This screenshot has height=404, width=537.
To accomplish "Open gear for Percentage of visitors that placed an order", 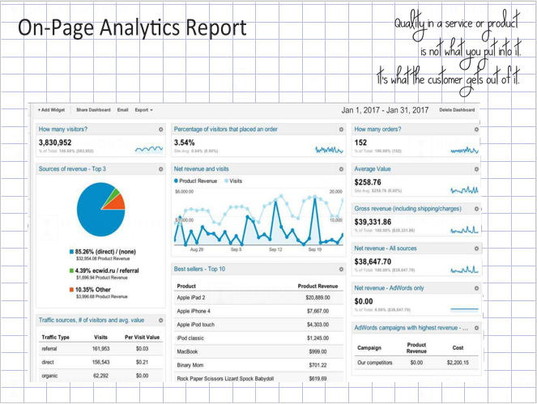I will coord(341,130).
